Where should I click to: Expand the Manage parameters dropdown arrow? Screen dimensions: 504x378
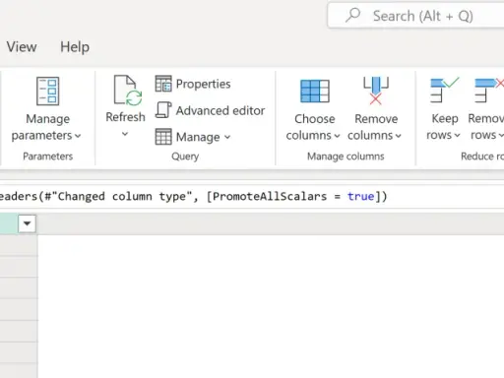[78, 136]
